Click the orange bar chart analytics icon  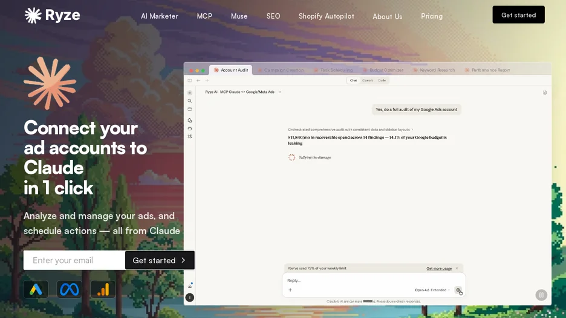(x=103, y=289)
